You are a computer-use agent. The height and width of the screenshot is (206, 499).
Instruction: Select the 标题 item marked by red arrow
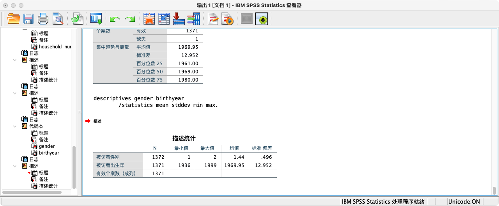[x=44, y=173]
